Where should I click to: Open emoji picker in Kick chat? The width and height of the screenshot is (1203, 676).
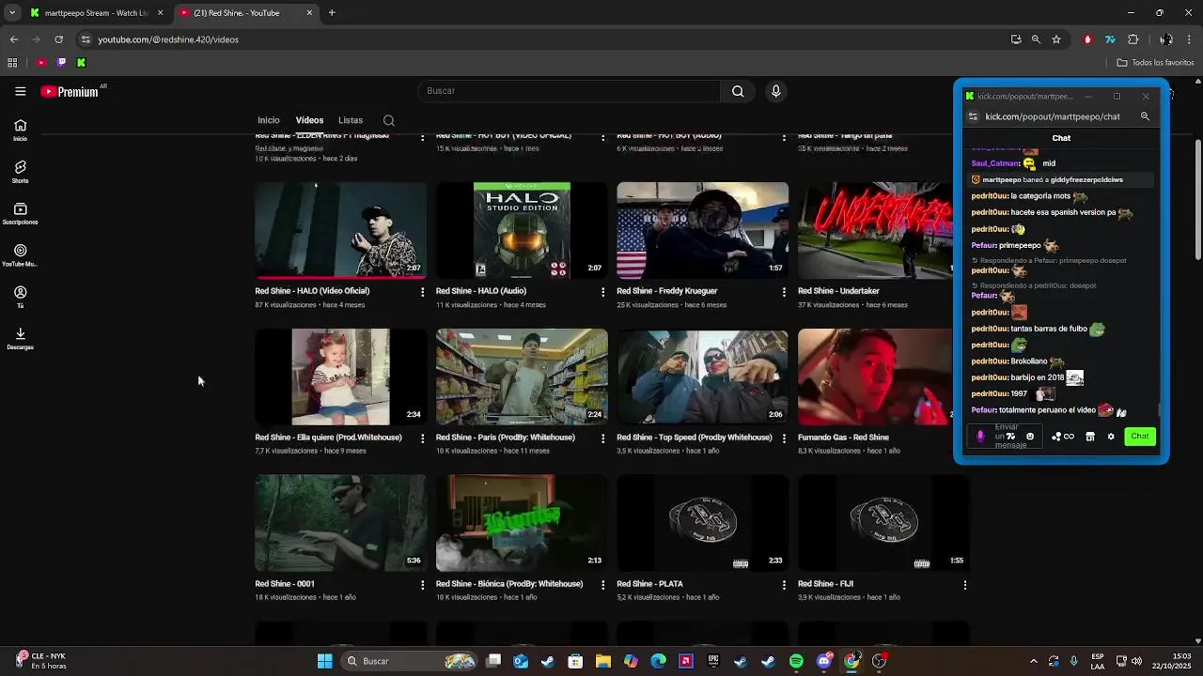(x=1030, y=437)
